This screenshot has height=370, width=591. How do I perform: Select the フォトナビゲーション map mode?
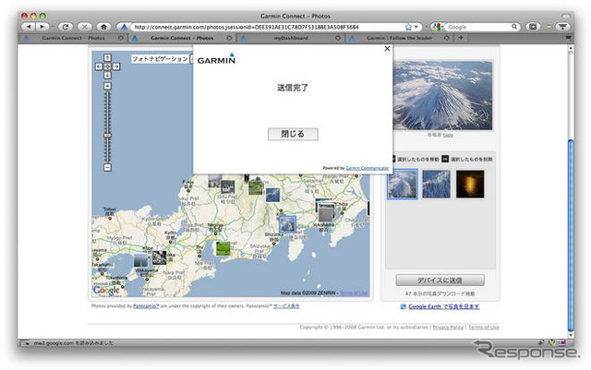coord(160,59)
